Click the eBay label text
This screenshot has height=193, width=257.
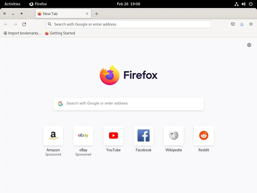point(83,150)
